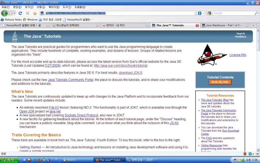Open a new tab with the plus button
The width and height of the screenshot is (260, 163).
253,25
